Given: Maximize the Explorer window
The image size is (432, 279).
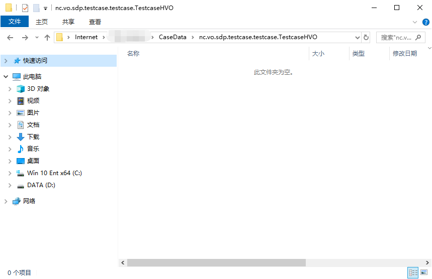Looking at the screenshot, I should (397, 8).
